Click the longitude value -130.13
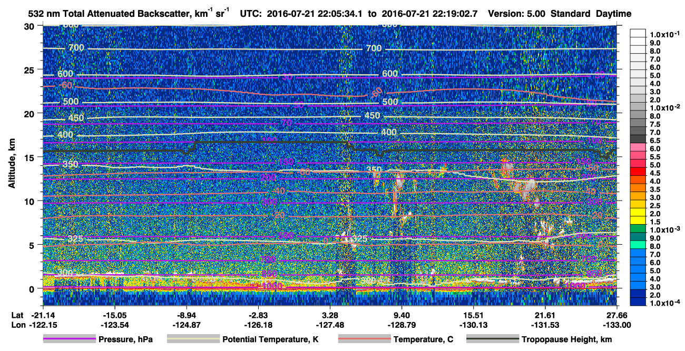Image resolution: width=685 pixels, height=351 pixels. [474, 324]
